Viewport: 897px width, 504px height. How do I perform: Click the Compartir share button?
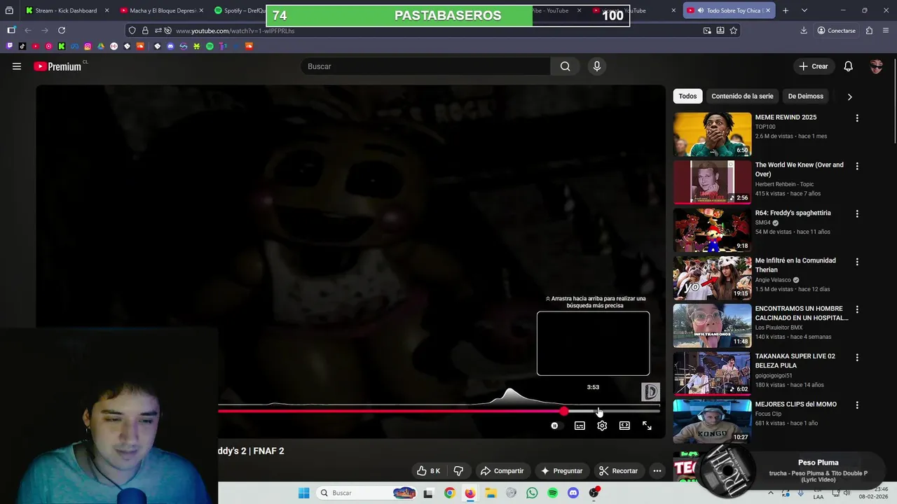pos(502,471)
